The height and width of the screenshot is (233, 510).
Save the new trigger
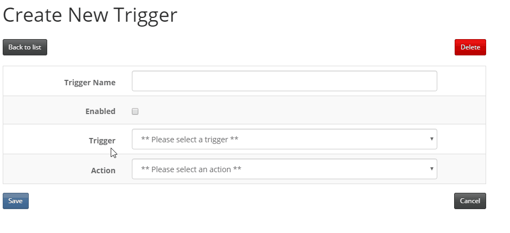(x=16, y=201)
